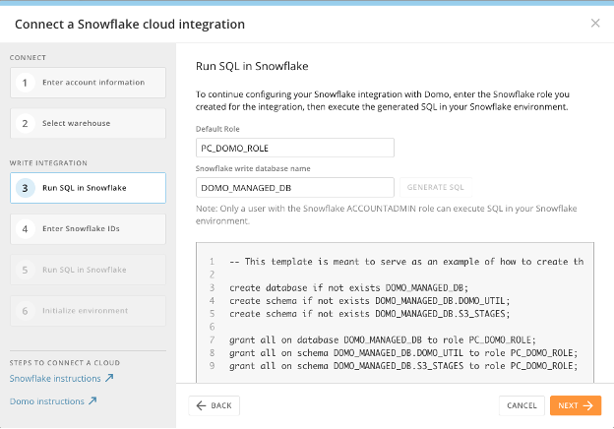
Task: Open the Snowflake instructions link
Action: coord(55,378)
